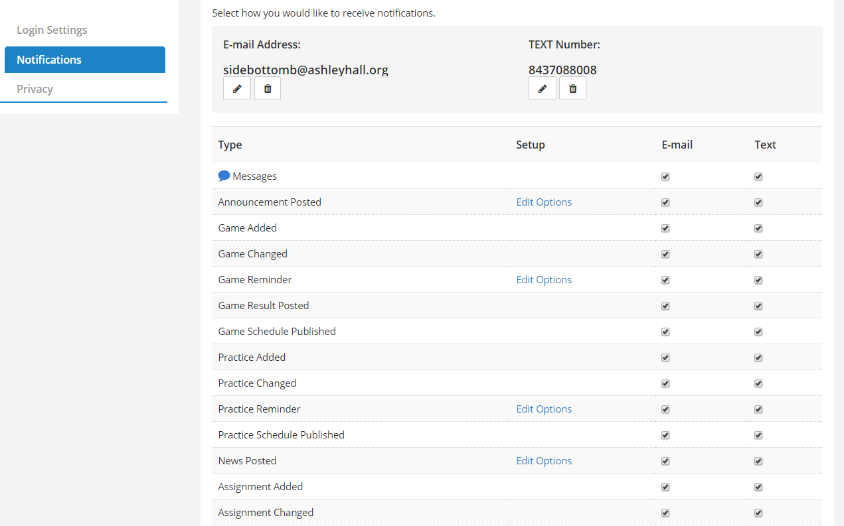Click the pencil icon to edit TEXT number
The height and width of the screenshot is (526, 844).
[x=543, y=88]
